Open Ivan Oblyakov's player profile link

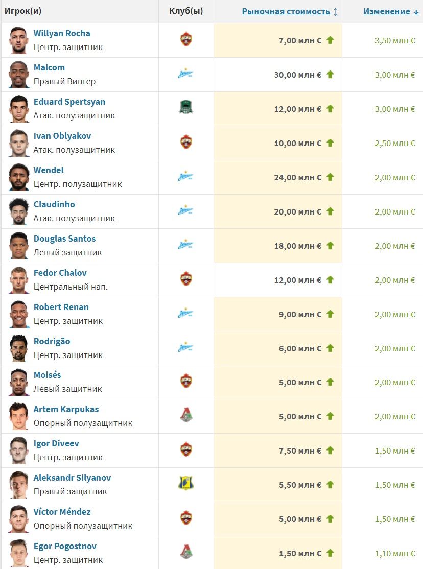point(62,136)
